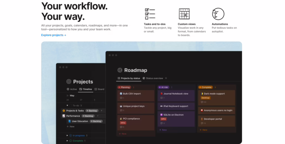
Task: Click the lock icon on PCI compliance
Action: click(x=121, y=119)
